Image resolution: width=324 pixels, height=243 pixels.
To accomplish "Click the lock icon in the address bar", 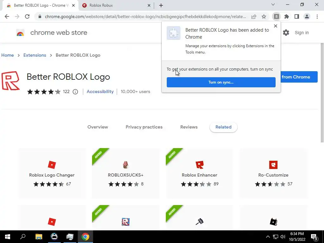I will pos(40,16).
